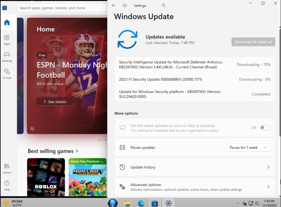Click the Store search input field

pyautogui.click(x=62, y=8)
